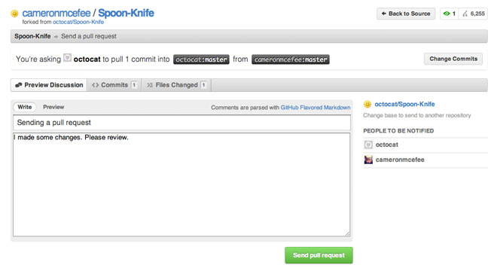Click octocat name in the notified list
The height and width of the screenshot is (274, 497).
(x=387, y=145)
